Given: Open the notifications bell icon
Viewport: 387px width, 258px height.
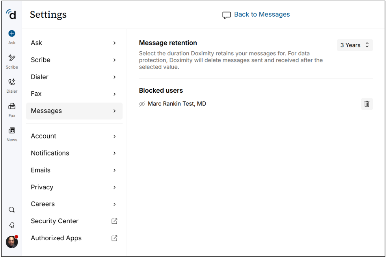Looking at the screenshot, I should [11, 225].
